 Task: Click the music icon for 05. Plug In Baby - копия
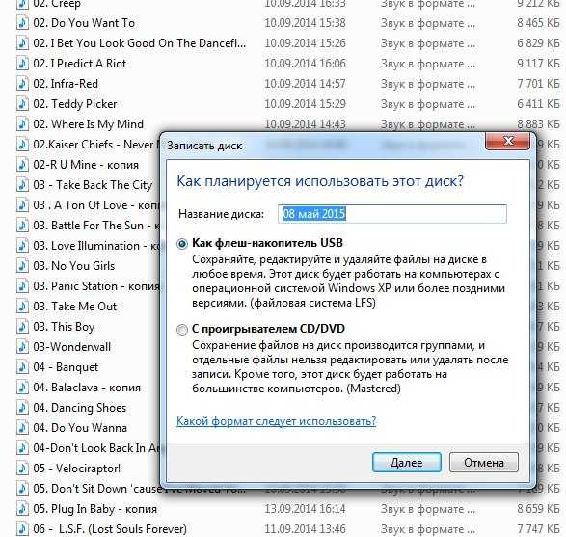[x=22, y=509]
